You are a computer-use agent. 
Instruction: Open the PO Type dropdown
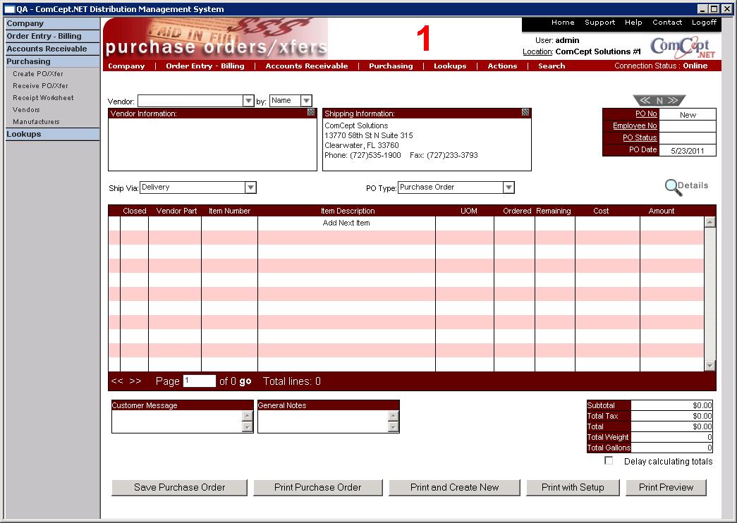coord(508,187)
